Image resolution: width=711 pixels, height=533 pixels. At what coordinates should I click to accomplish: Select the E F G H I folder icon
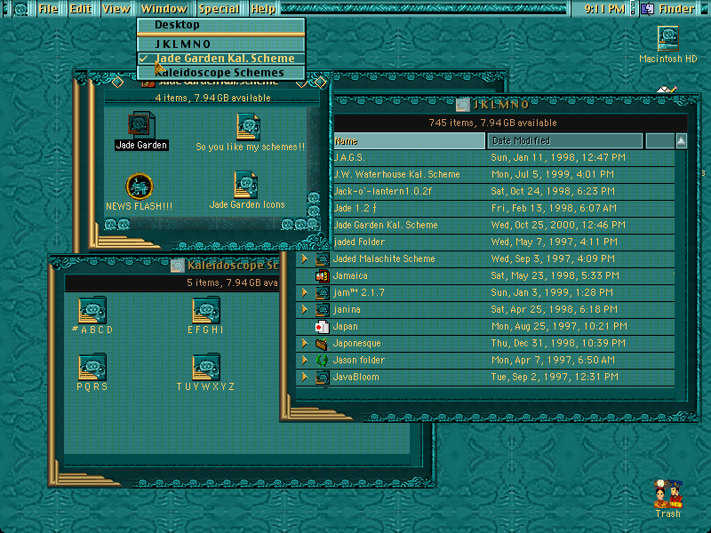point(206,309)
